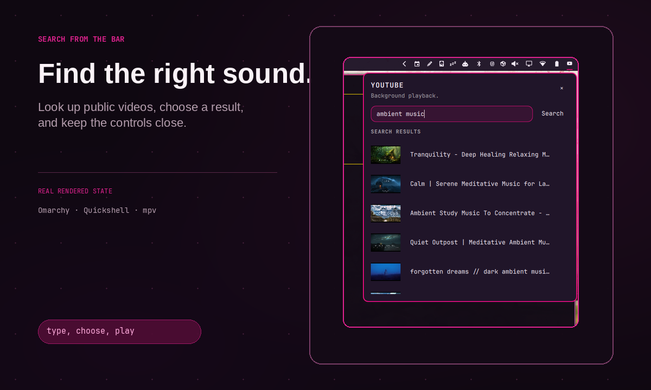Screen dimensions: 651x390
Task: Click the Search button
Action: point(552,114)
